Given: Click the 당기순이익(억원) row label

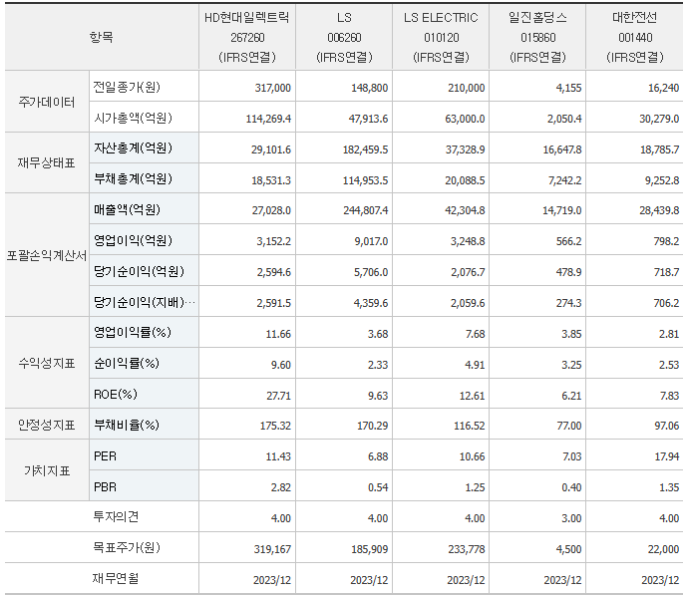Looking at the screenshot, I should coord(139,272).
